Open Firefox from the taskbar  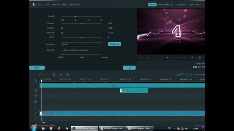point(59,128)
